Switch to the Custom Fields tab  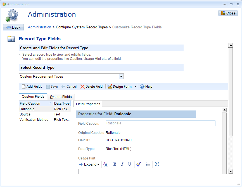(33, 97)
